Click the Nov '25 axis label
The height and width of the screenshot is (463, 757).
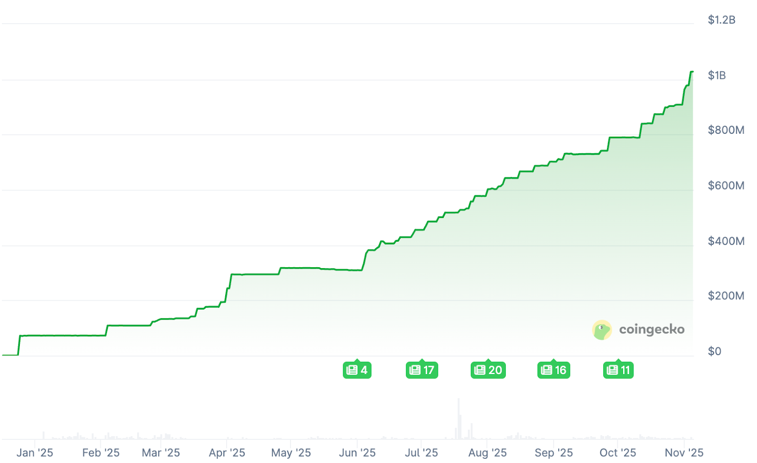coord(684,453)
